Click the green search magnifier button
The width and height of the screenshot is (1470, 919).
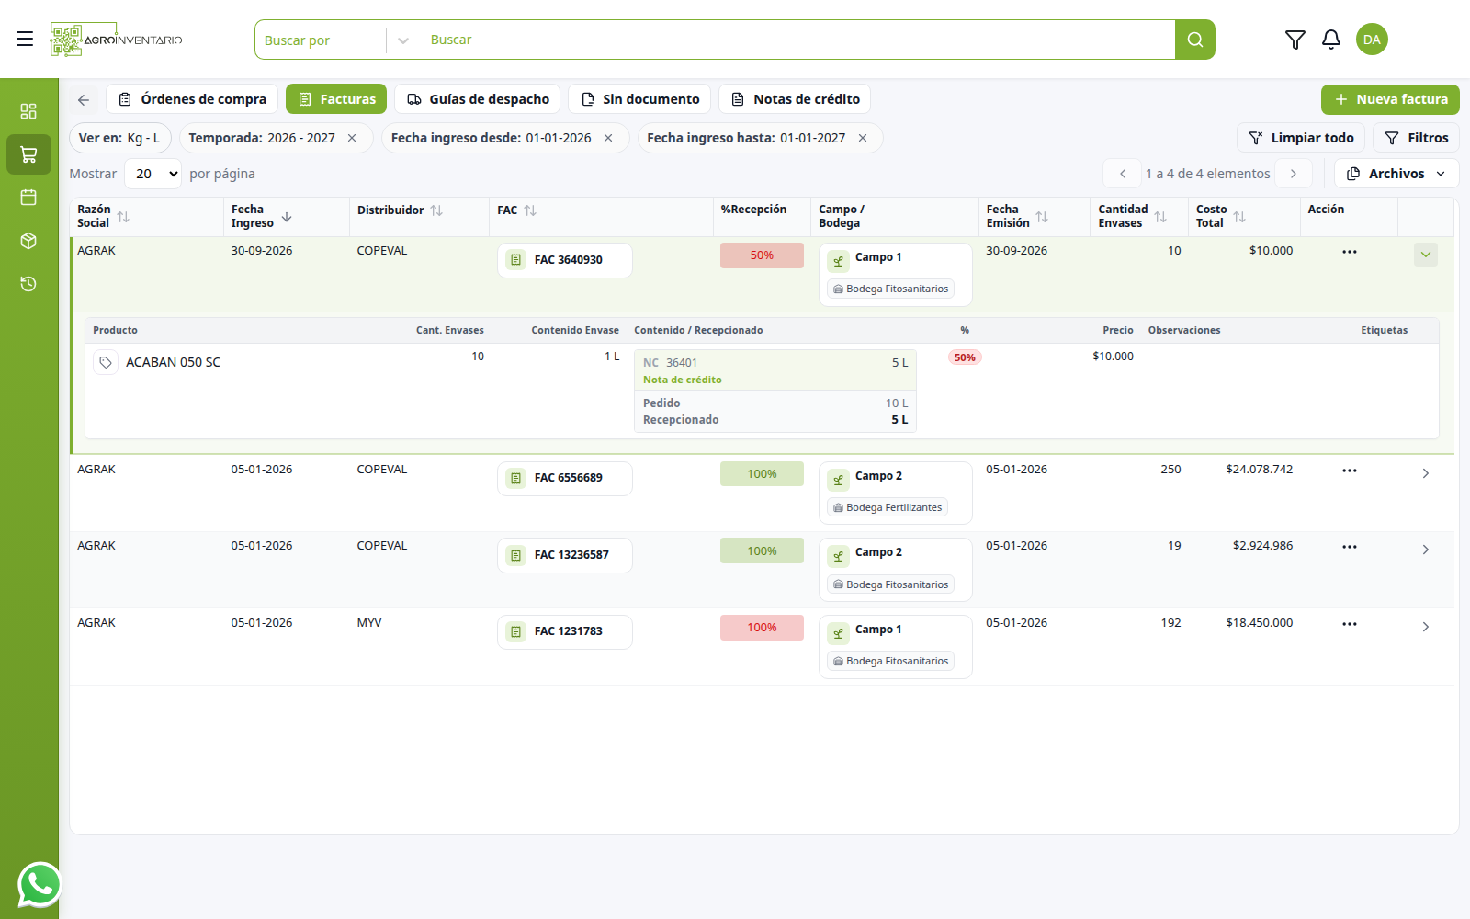1195,40
